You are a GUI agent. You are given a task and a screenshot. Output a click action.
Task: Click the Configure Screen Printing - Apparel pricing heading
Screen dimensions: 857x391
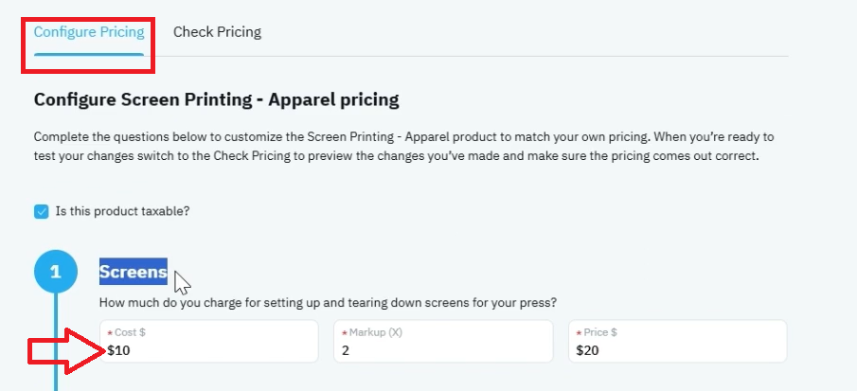(217, 100)
